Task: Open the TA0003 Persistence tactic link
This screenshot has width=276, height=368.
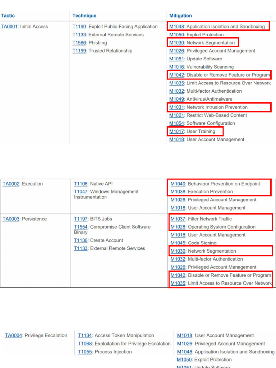Action: point(11,219)
